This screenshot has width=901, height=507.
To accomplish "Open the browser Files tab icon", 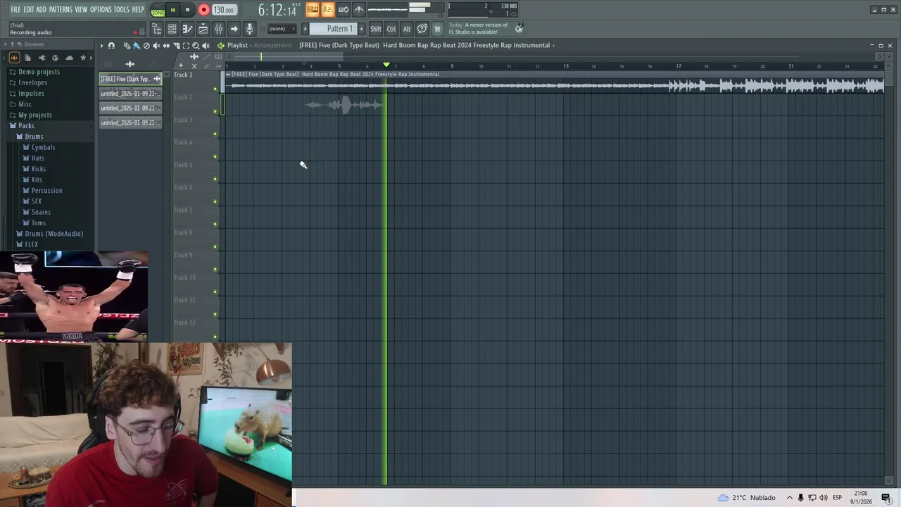I will [x=27, y=58].
